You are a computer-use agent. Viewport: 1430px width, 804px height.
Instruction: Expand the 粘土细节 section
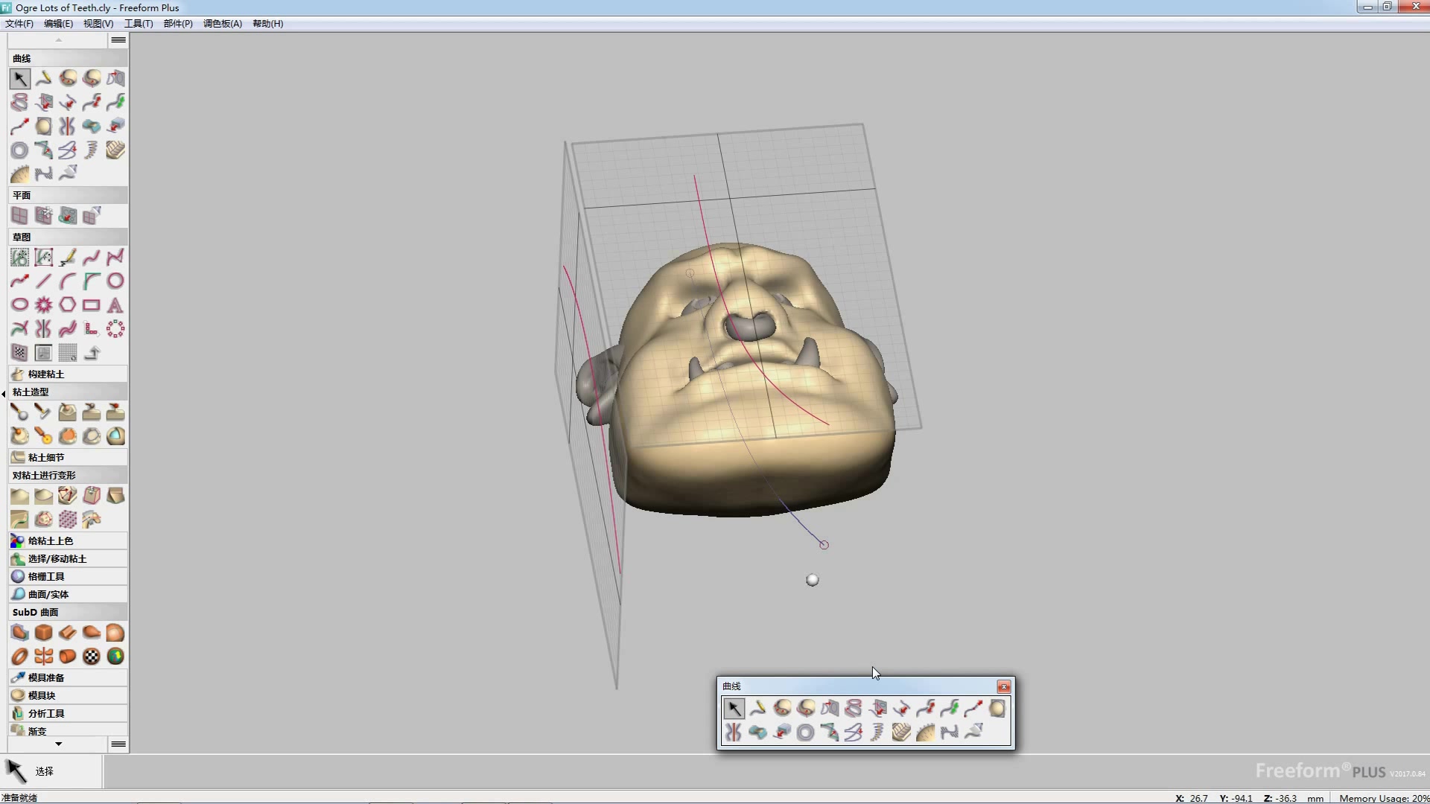[x=46, y=457]
